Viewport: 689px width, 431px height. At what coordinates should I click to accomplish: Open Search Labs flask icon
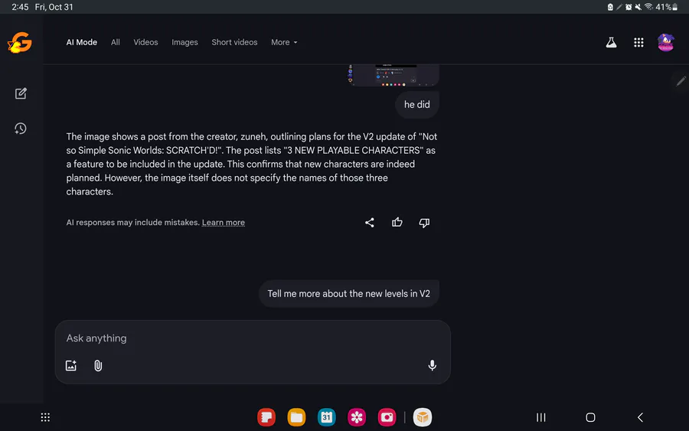point(611,42)
